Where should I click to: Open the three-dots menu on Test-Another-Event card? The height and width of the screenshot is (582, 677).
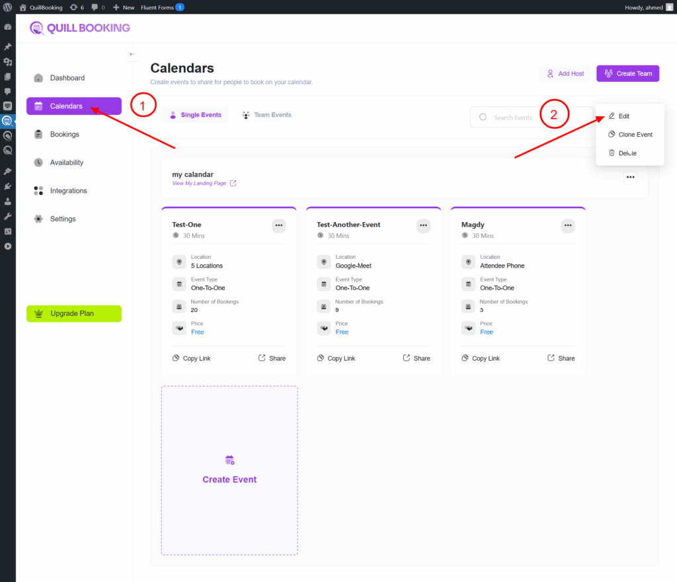coord(423,226)
